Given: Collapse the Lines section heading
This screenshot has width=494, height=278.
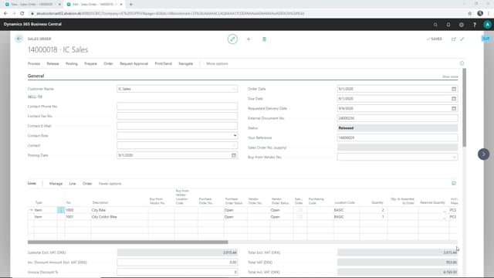Looking at the screenshot, I should click(32, 184).
